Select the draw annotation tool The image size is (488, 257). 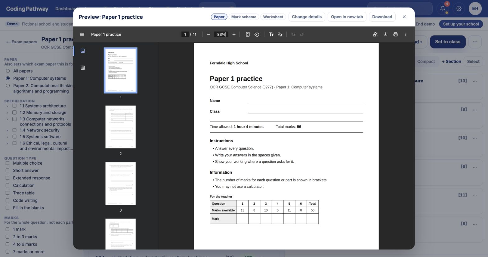[x=280, y=35]
